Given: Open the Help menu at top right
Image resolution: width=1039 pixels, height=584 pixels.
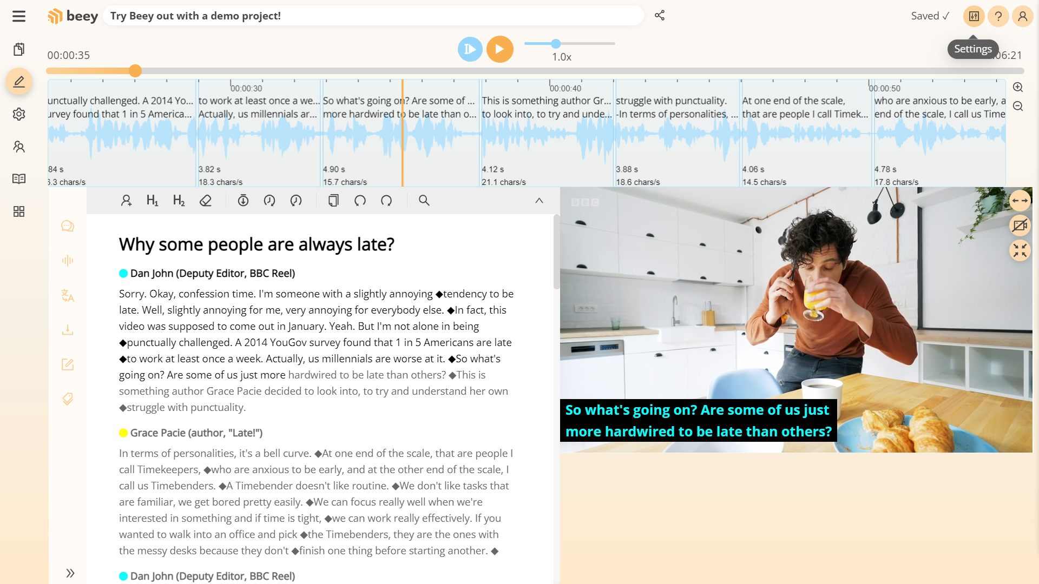Looking at the screenshot, I should click(998, 16).
